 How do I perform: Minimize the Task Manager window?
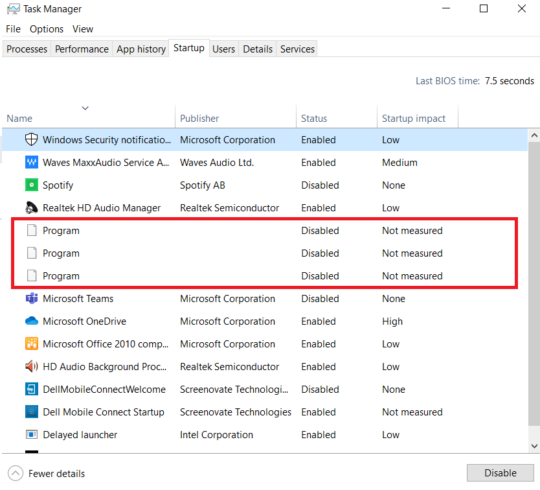click(446, 8)
